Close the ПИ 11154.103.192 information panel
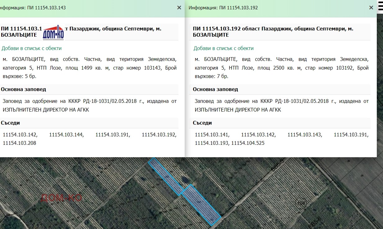Viewport: 383px width, 229px height. point(371,8)
